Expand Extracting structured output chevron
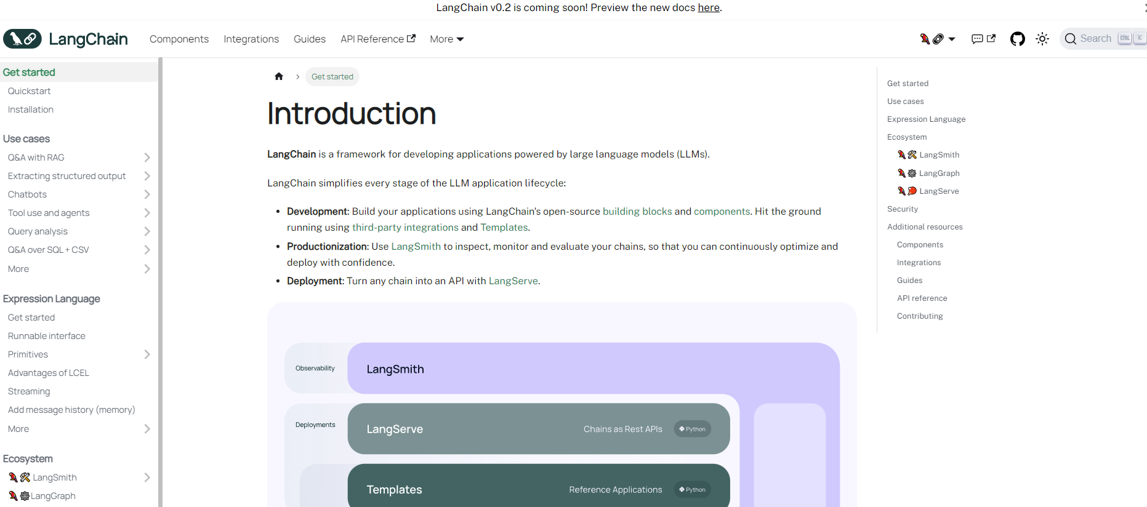Screen dimensions: 1147x507 click(x=147, y=176)
